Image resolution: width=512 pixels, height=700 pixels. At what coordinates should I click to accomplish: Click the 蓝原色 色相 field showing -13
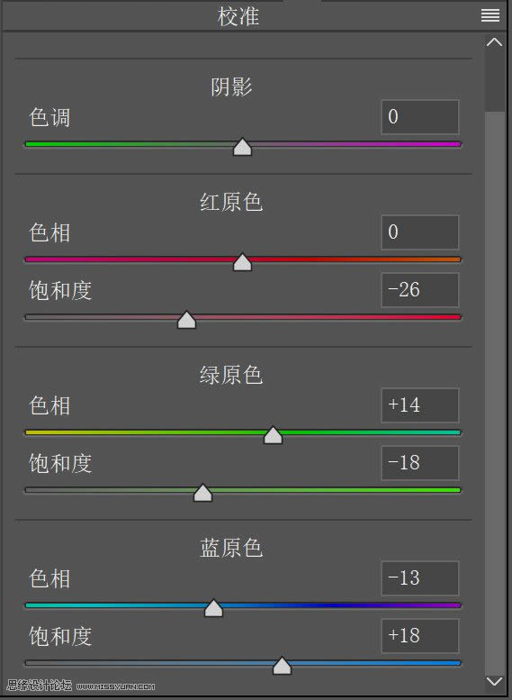pyautogui.click(x=419, y=578)
